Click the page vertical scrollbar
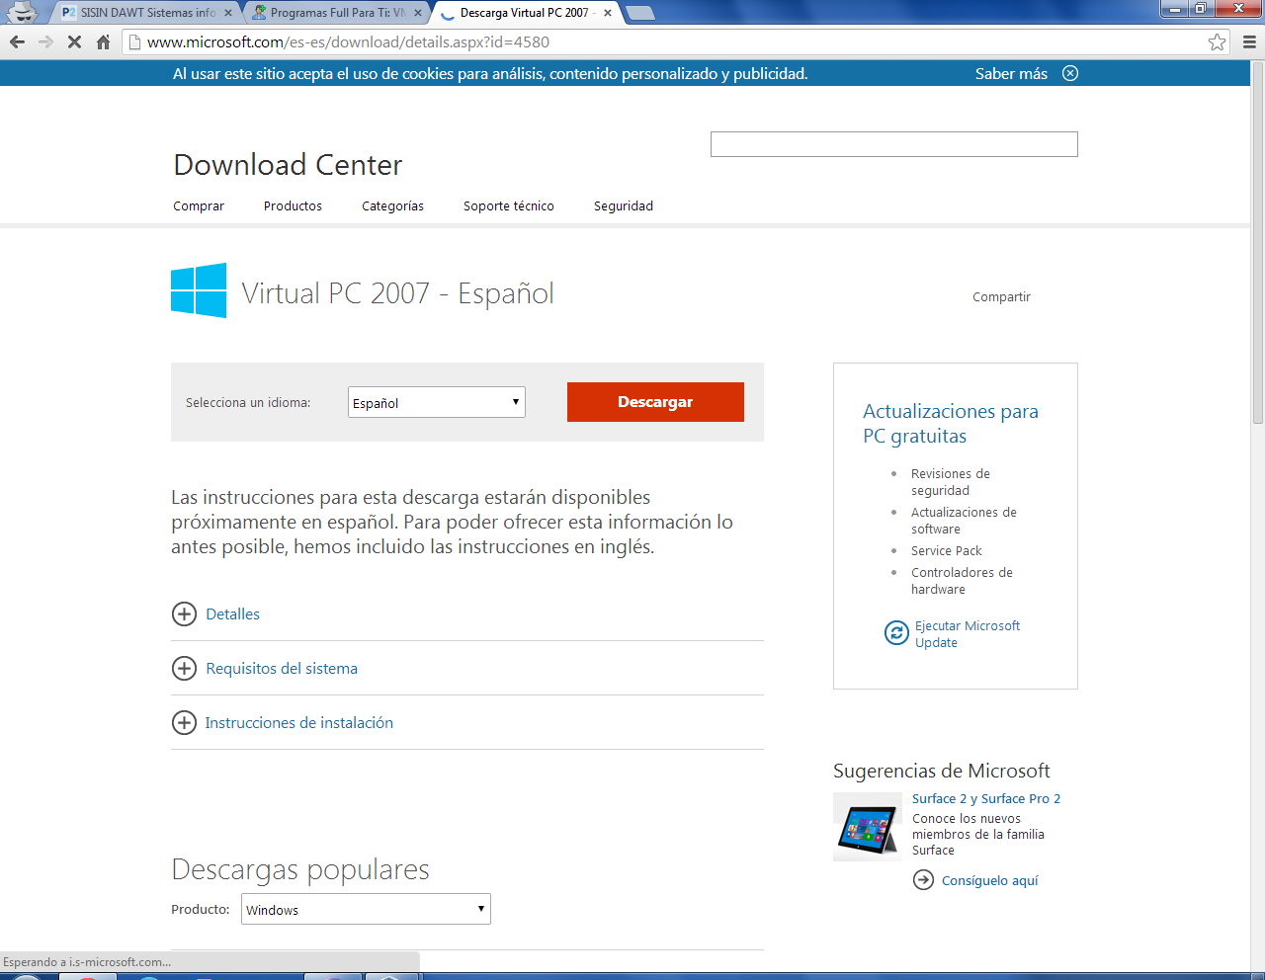 [x=1257, y=242]
